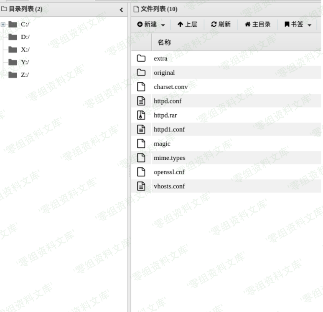Collapse the directory list panel

(x=121, y=10)
